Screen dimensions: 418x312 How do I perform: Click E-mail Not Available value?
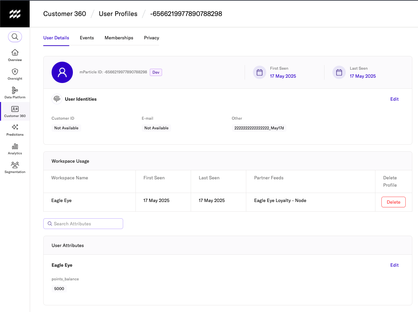(156, 128)
